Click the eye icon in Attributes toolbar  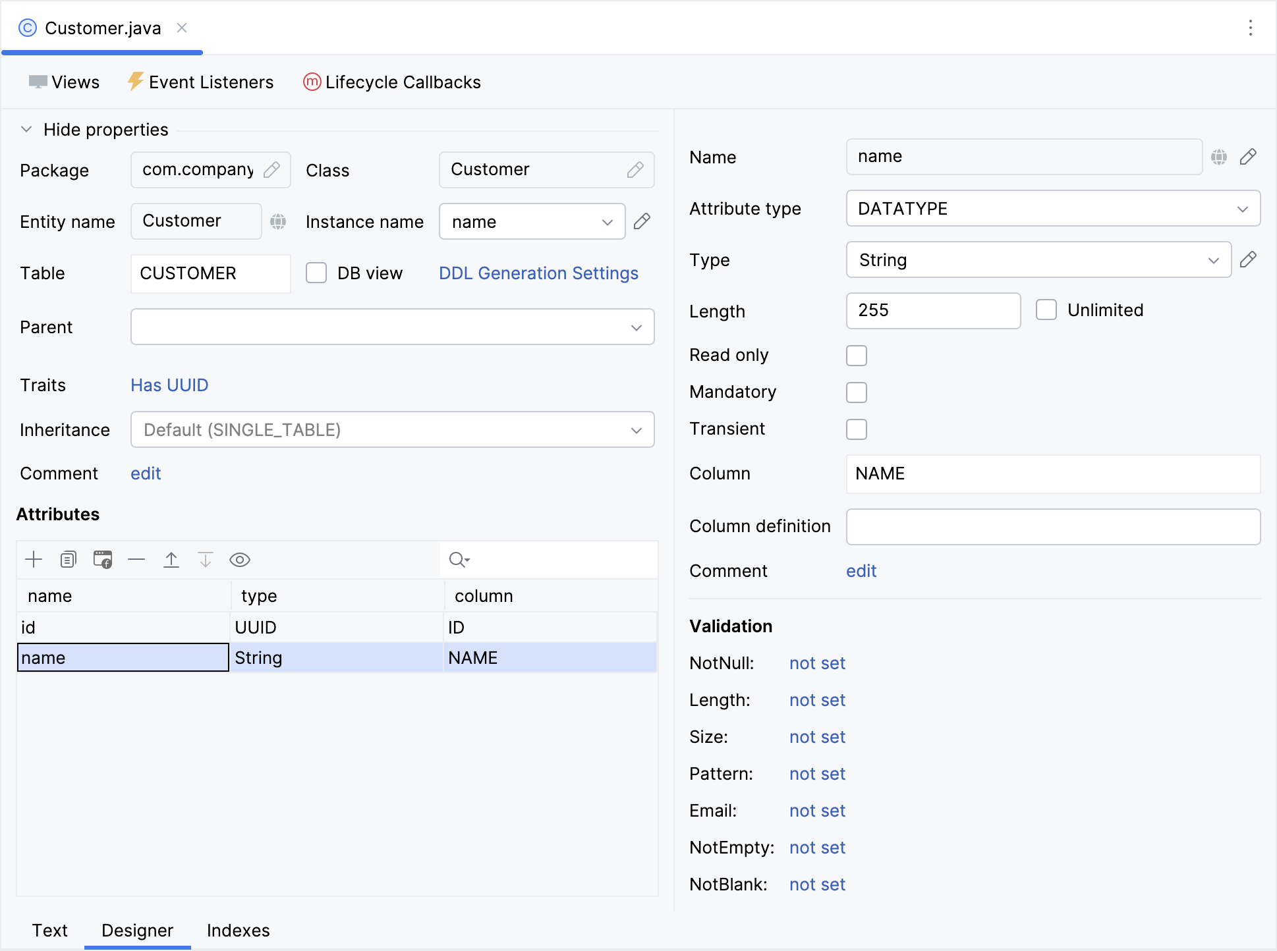pos(240,560)
